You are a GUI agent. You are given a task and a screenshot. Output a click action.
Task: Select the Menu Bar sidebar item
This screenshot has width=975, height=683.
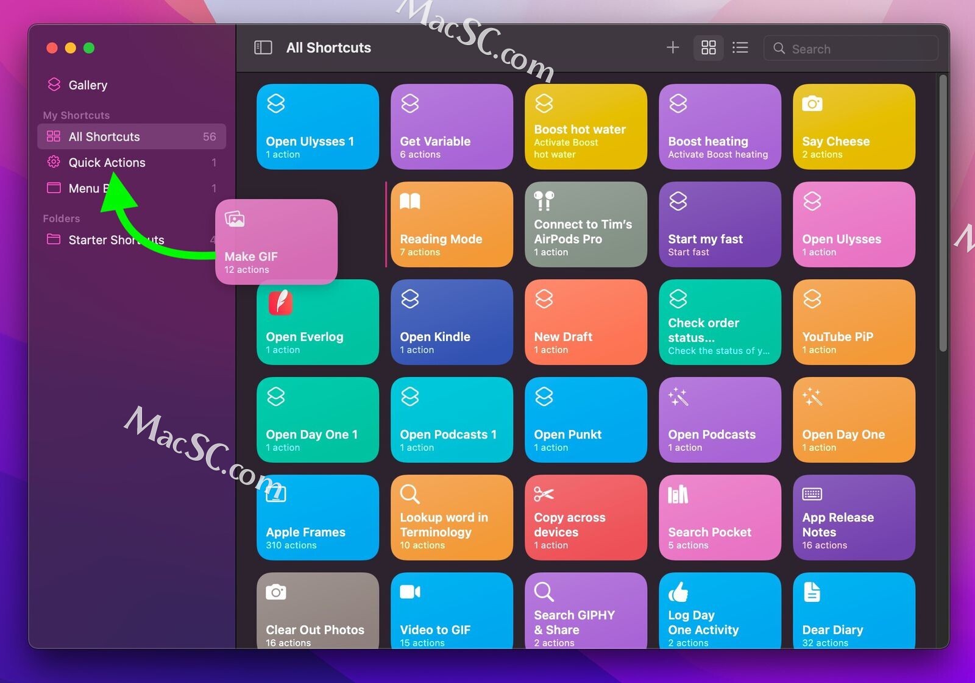(132, 188)
